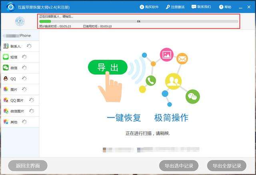Click the contacts book icon

6,46
